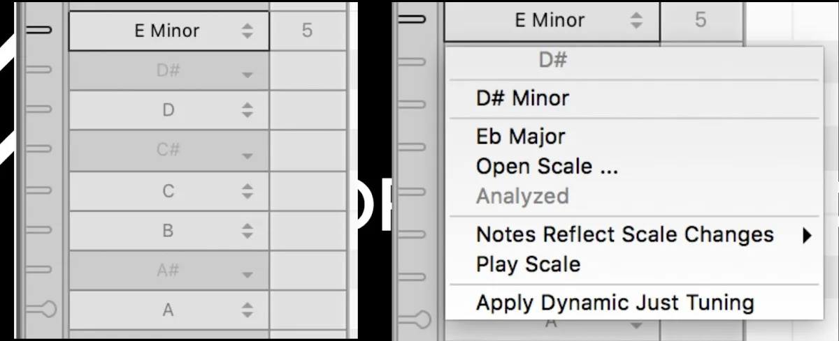The height and width of the screenshot is (341, 839).
Task: Click the value 5 field on right panel
Action: tap(701, 20)
